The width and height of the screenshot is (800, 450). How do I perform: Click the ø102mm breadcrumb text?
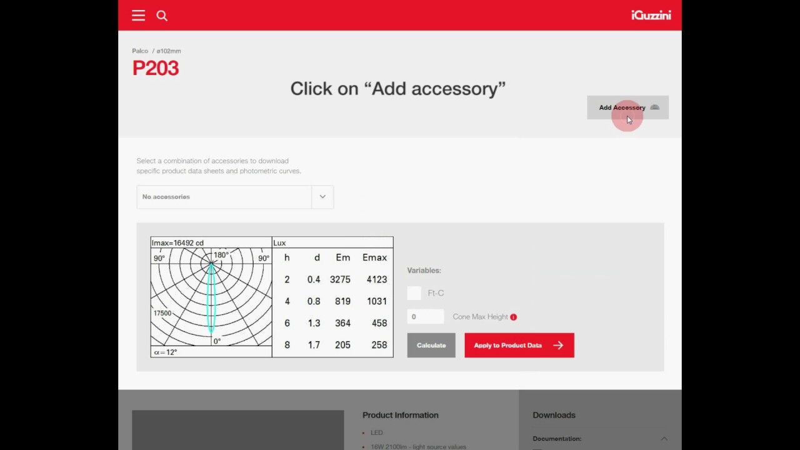(169, 51)
